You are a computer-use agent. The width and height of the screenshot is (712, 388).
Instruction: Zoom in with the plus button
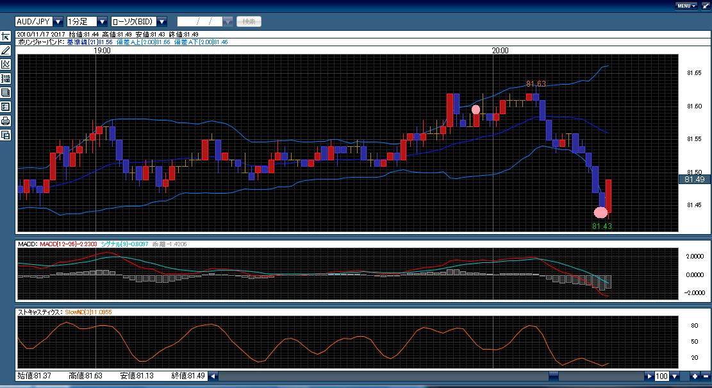(x=695, y=376)
